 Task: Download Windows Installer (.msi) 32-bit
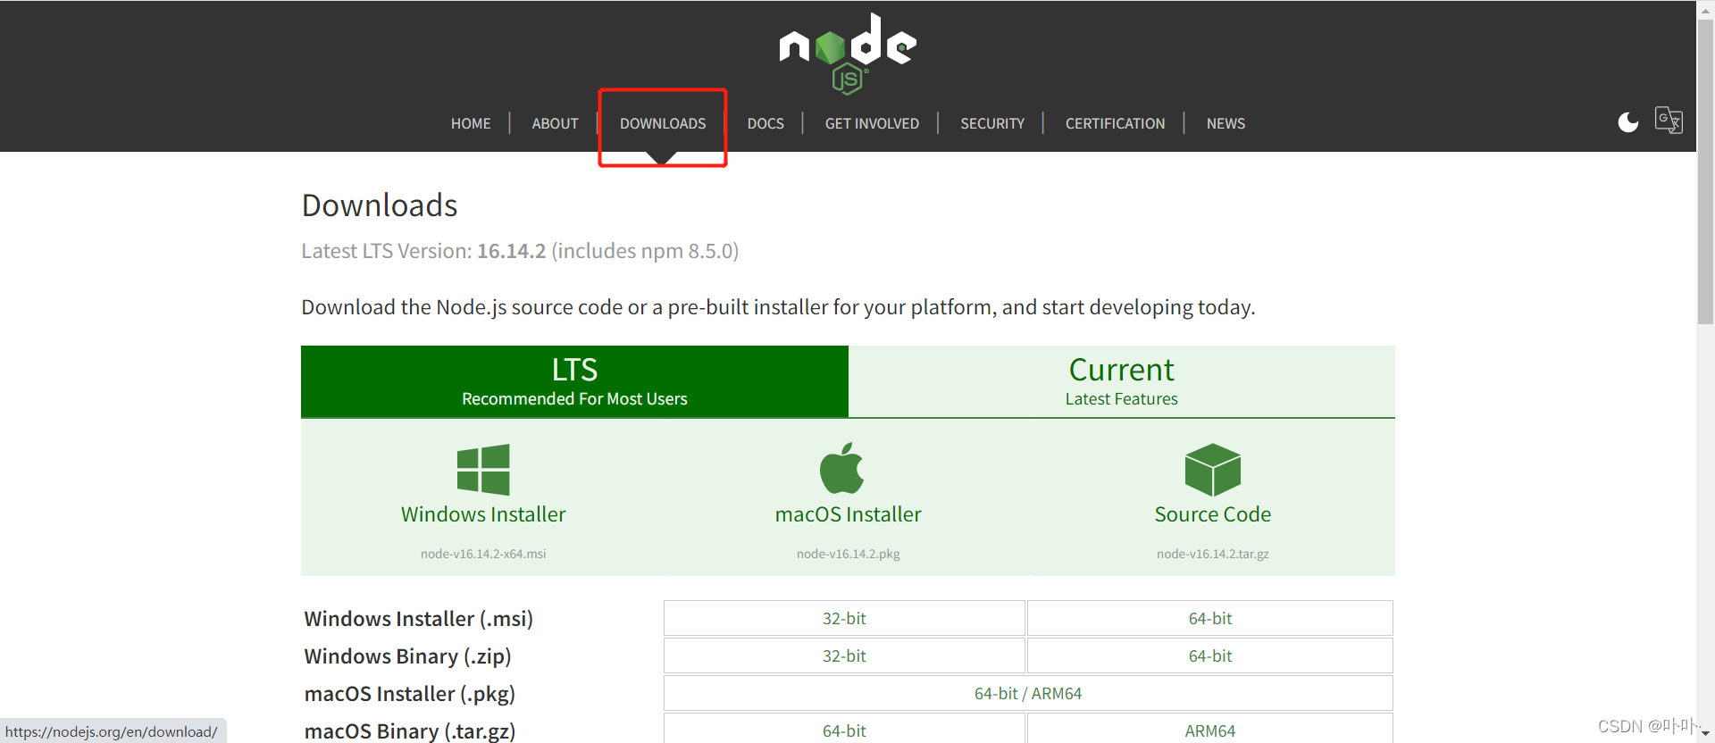pyautogui.click(x=844, y=618)
